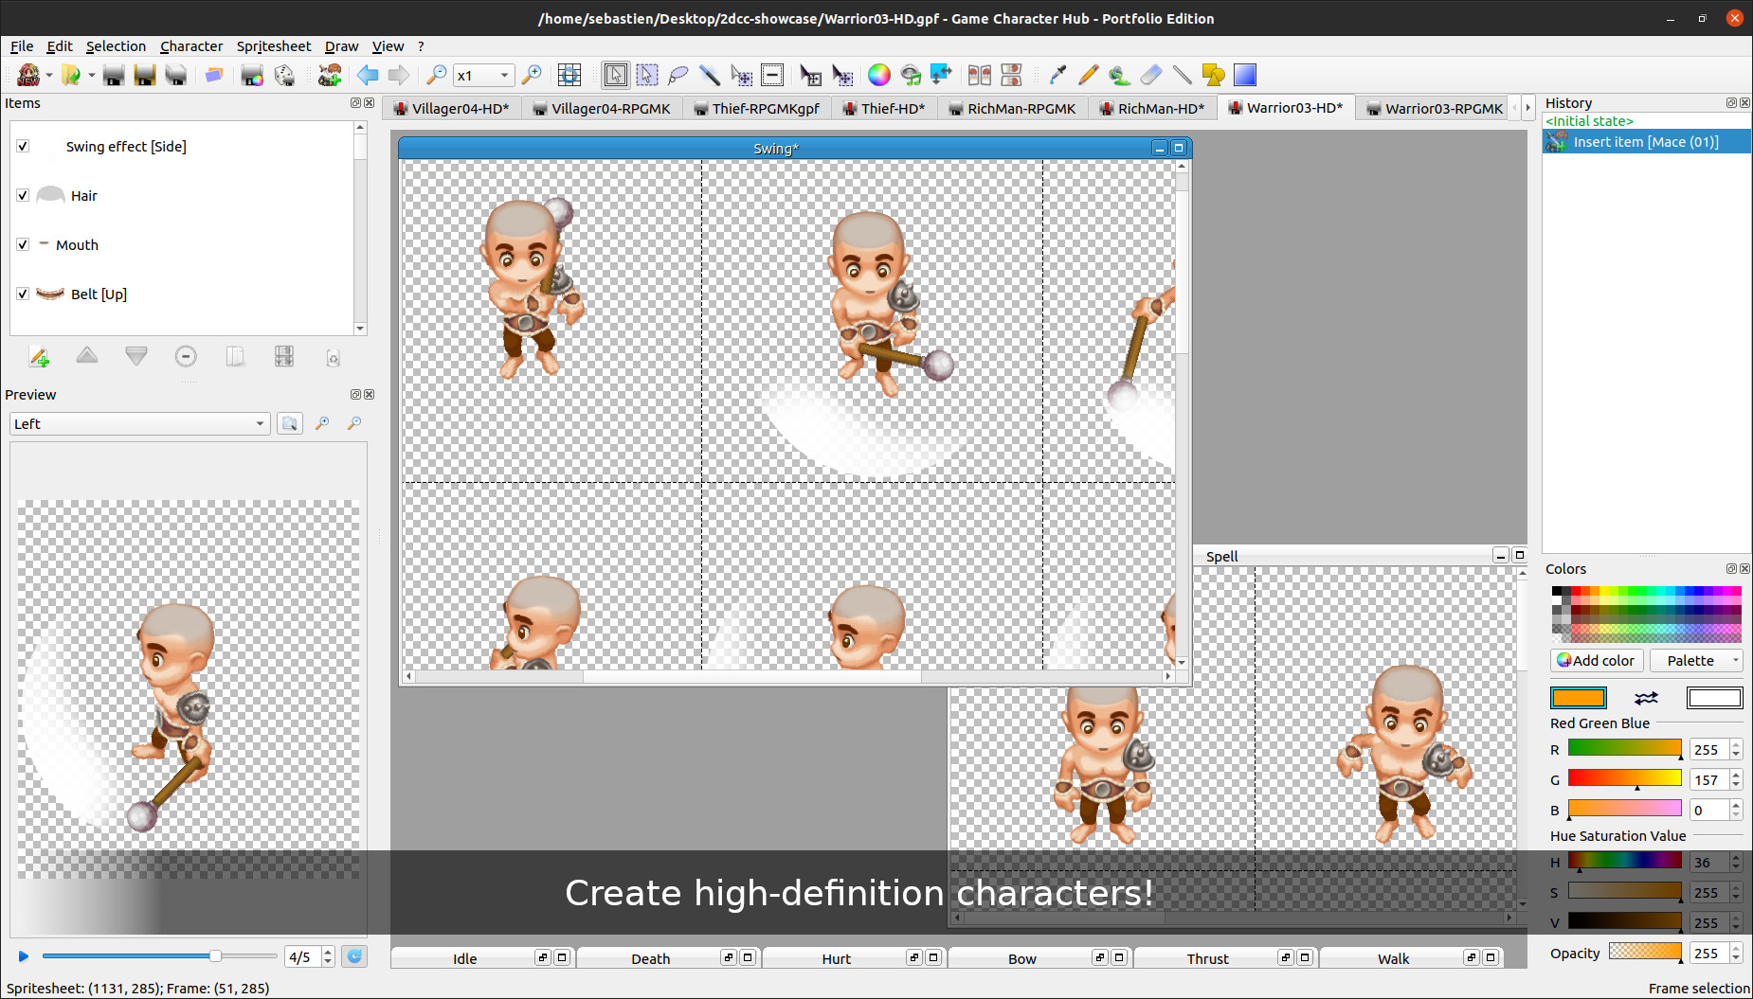
Task: Open the Palette dropdown in Colors panel
Action: (x=1695, y=660)
